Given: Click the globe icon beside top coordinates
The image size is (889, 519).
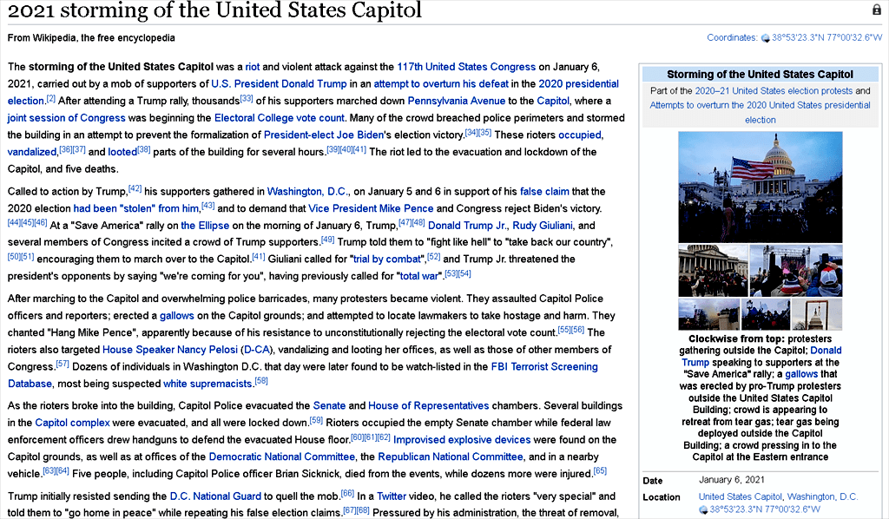Looking at the screenshot, I should point(765,38).
